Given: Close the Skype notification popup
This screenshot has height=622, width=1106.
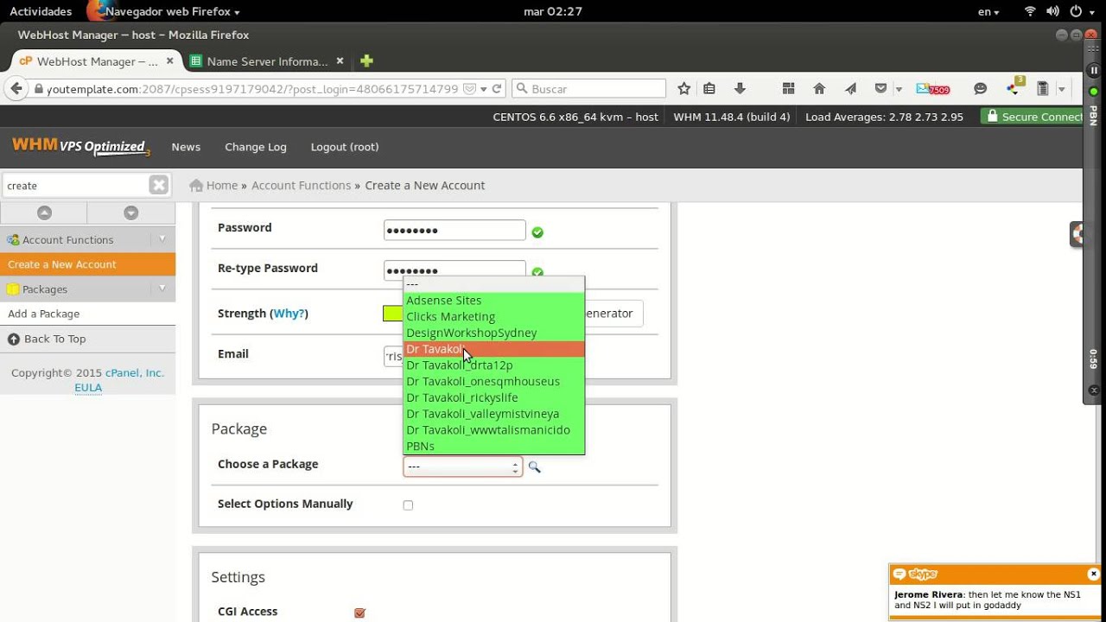Looking at the screenshot, I should [1093, 574].
